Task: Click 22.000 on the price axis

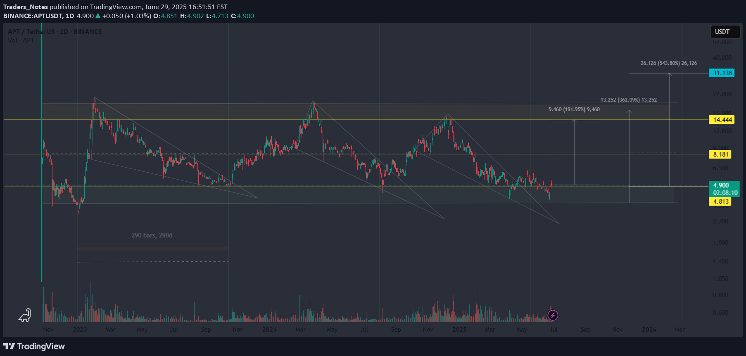Action: coord(722,94)
